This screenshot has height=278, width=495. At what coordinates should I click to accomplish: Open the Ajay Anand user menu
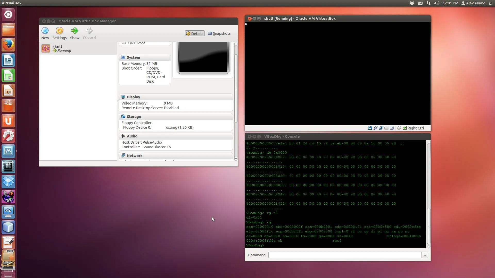[x=473, y=3]
